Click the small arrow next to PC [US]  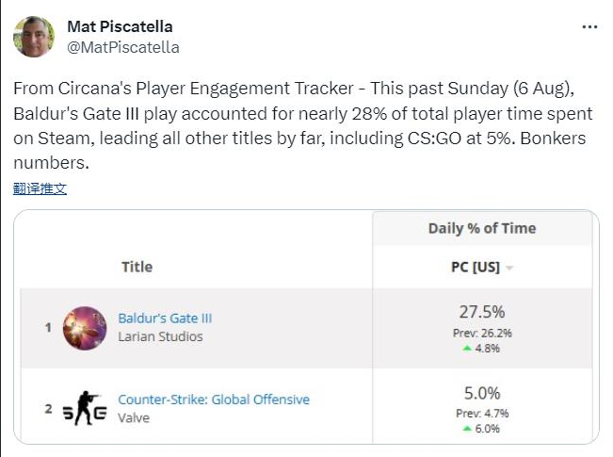tap(509, 269)
